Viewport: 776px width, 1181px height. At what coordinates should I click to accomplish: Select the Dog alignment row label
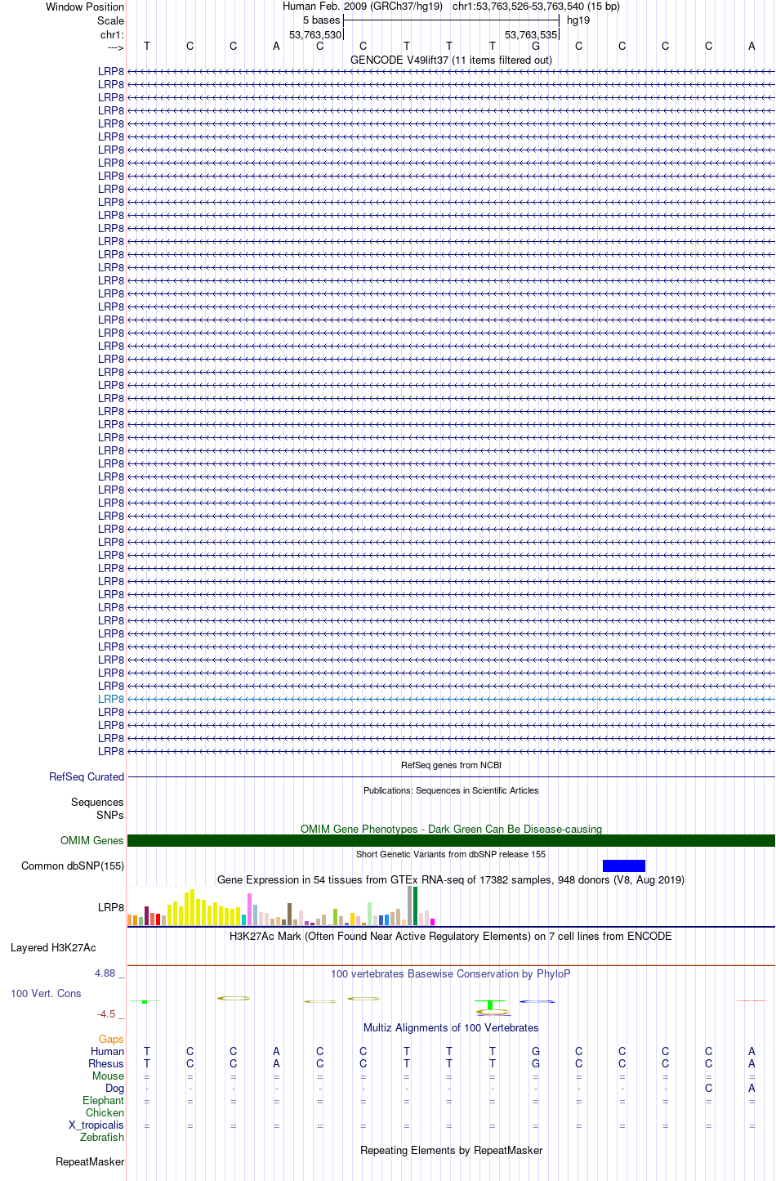click(x=115, y=1088)
